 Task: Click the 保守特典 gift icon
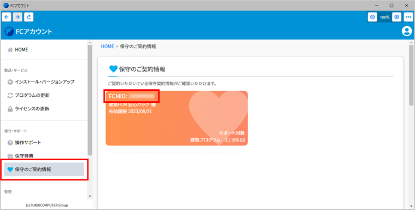tap(10, 156)
